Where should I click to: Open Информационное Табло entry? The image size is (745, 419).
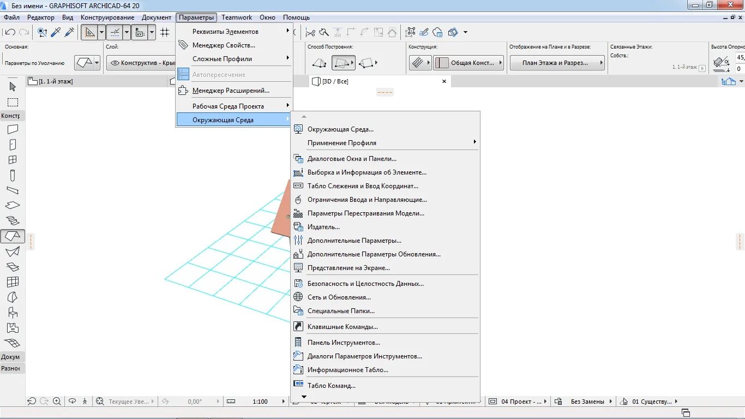click(x=385, y=370)
